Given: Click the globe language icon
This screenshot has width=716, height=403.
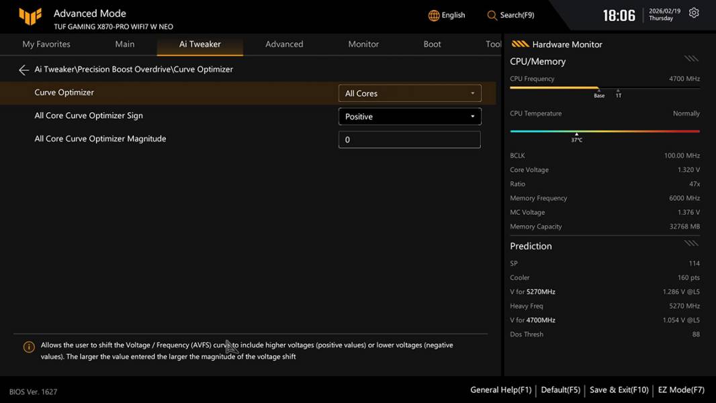Looking at the screenshot, I should point(434,15).
